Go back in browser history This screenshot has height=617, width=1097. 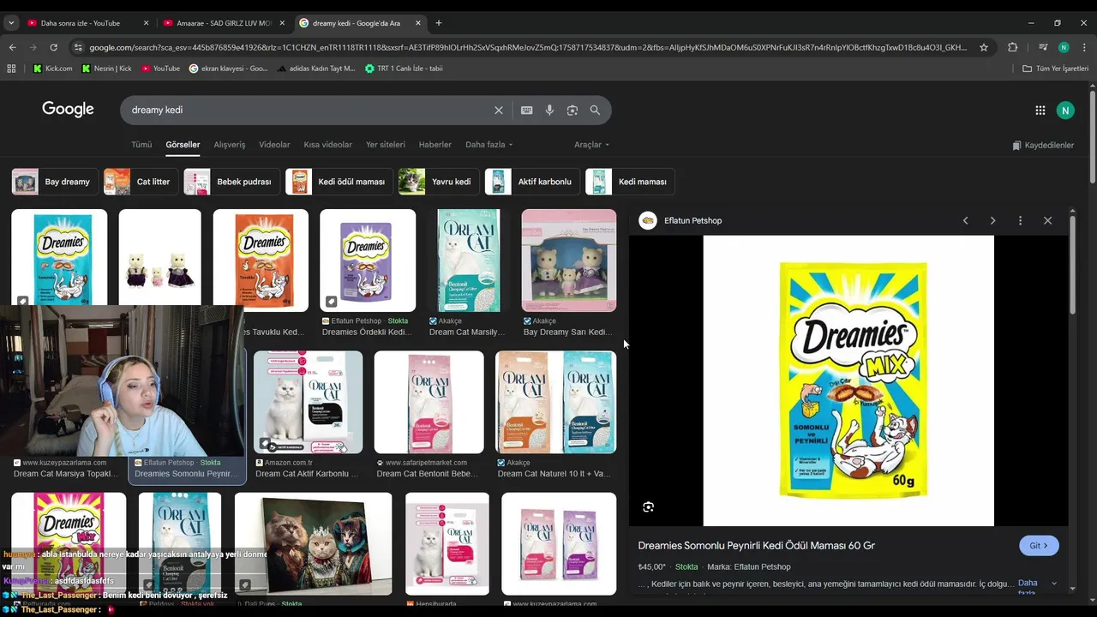pyautogui.click(x=12, y=48)
